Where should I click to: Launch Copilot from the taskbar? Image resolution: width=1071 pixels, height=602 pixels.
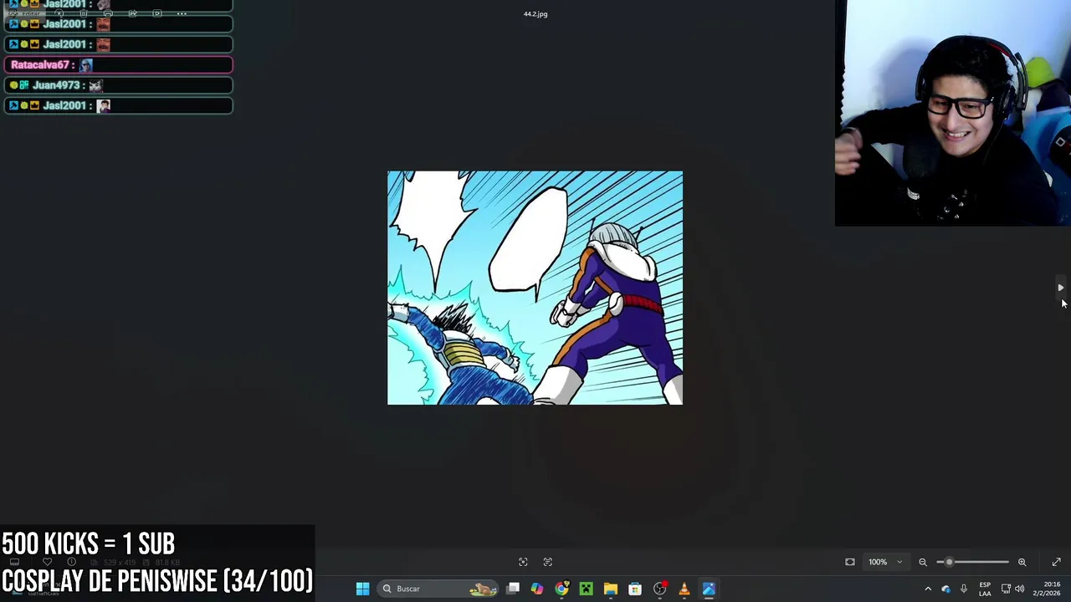tap(537, 589)
